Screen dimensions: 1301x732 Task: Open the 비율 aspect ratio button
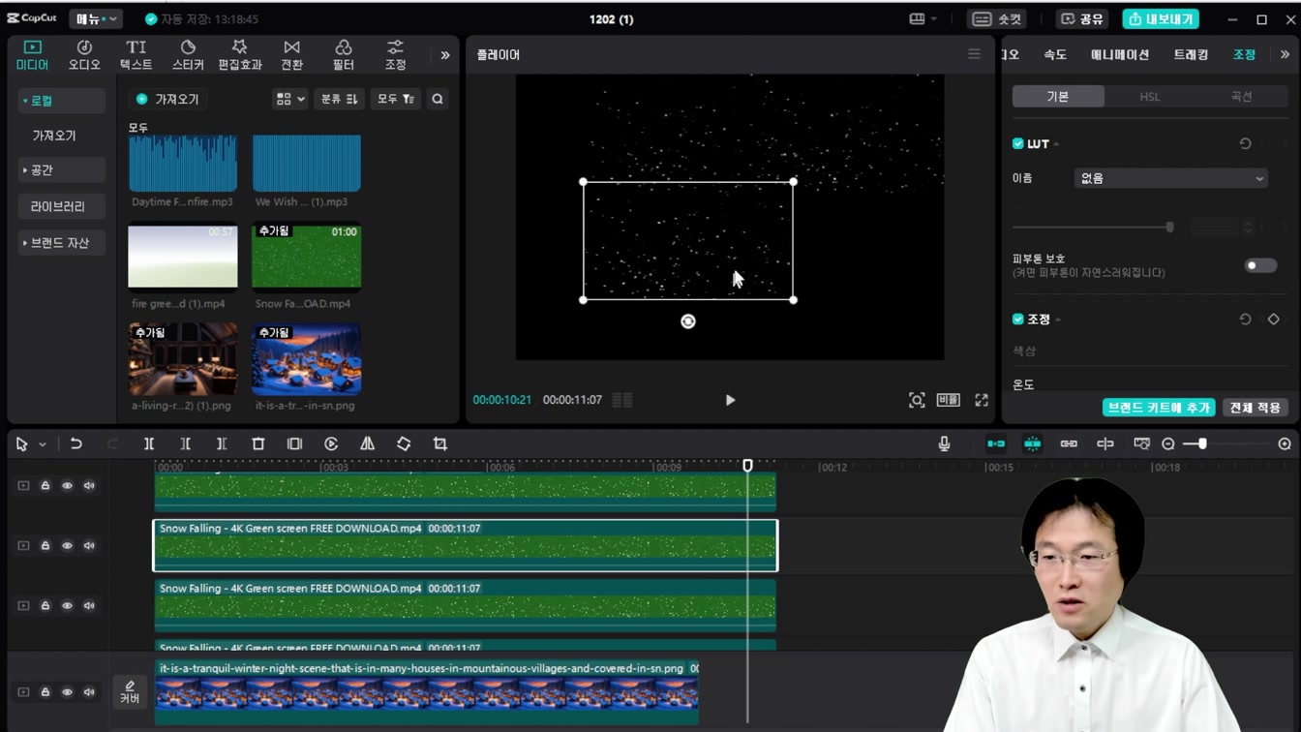pos(948,400)
